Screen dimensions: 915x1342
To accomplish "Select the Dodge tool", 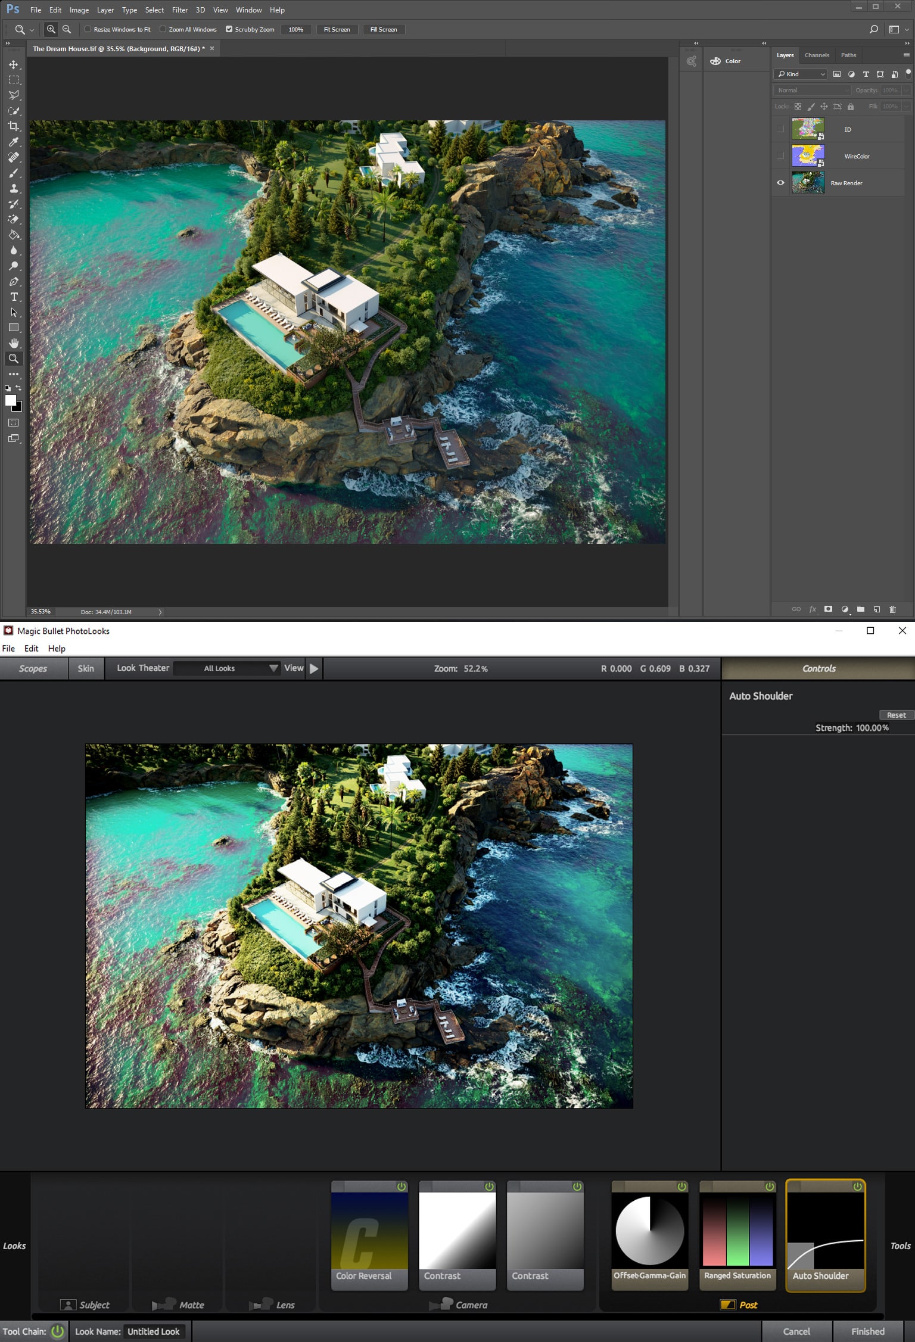I will coord(14,266).
